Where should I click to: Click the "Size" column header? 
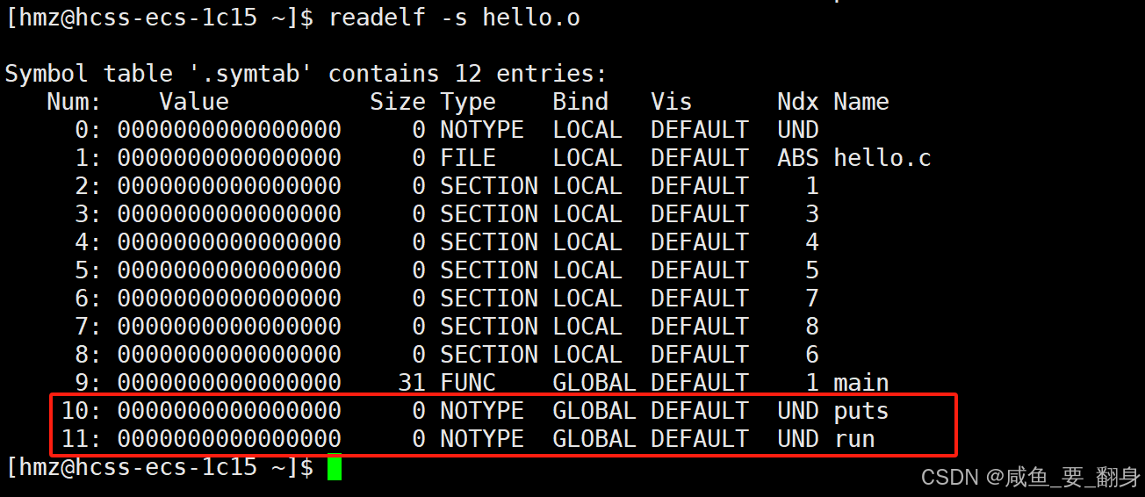tap(398, 102)
